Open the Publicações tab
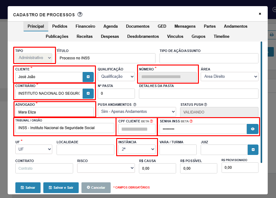The height and width of the screenshot is (198, 276). point(57,37)
